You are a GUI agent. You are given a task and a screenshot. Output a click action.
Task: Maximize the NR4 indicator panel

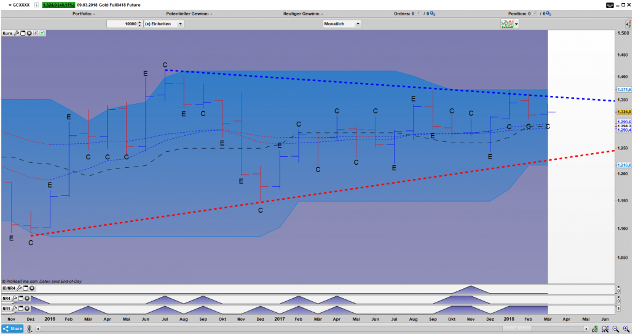coord(21,298)
